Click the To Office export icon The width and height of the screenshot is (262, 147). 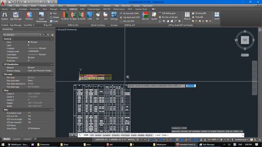[x=65, y=16]
